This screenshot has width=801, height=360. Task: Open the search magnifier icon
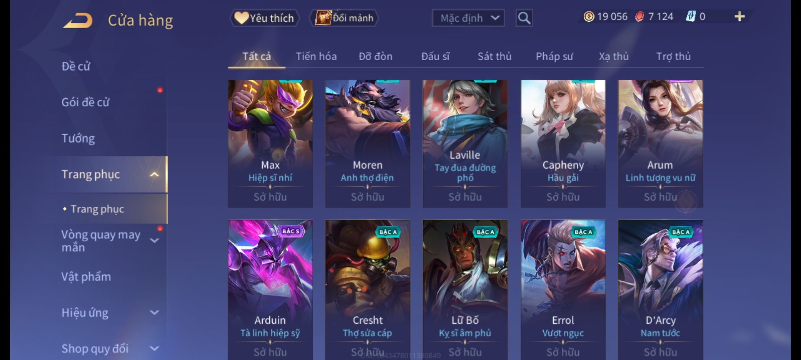click(524, 18)
